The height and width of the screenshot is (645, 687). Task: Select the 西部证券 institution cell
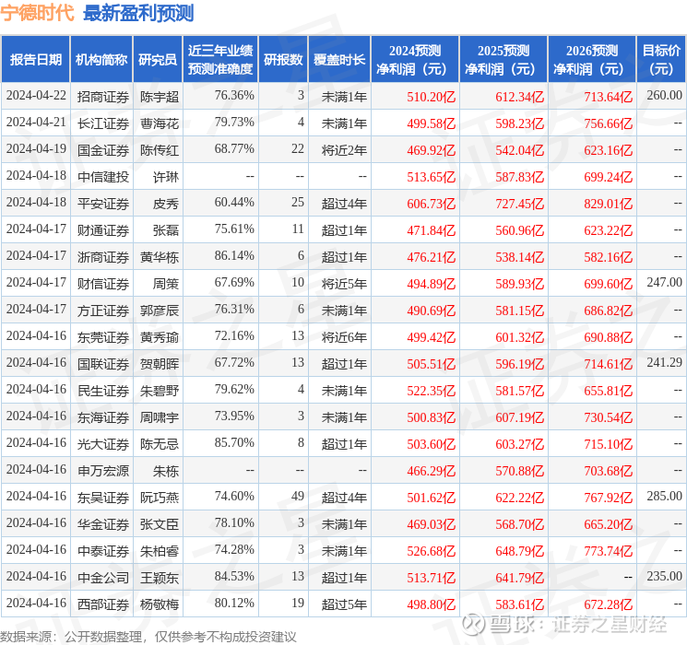(x=103, y=604)
